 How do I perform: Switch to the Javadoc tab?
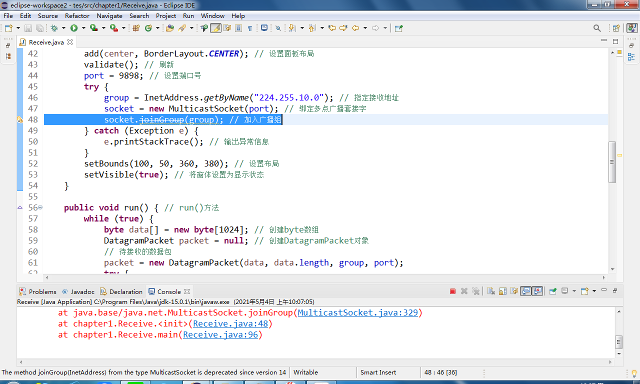pyautogui.click(x=78, y=291)
